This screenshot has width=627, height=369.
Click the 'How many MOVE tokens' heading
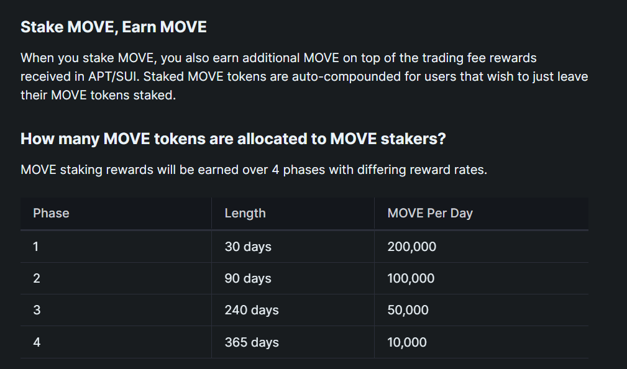click(x=233, y=139)
